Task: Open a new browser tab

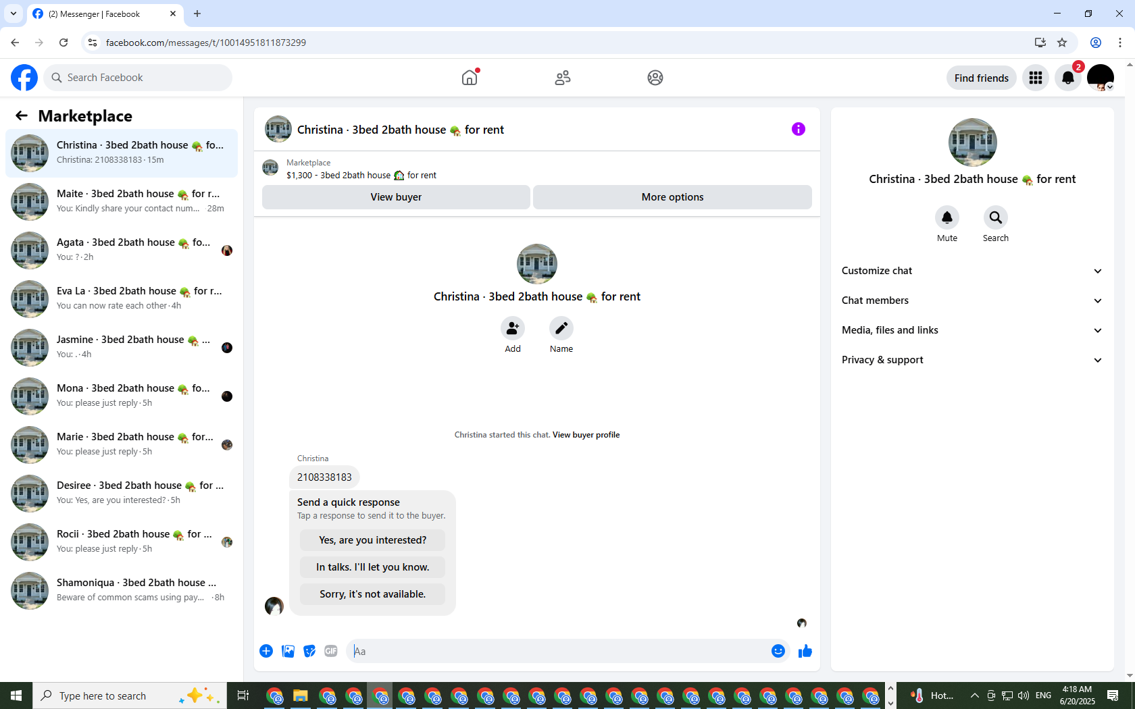Action: (197, 14)
